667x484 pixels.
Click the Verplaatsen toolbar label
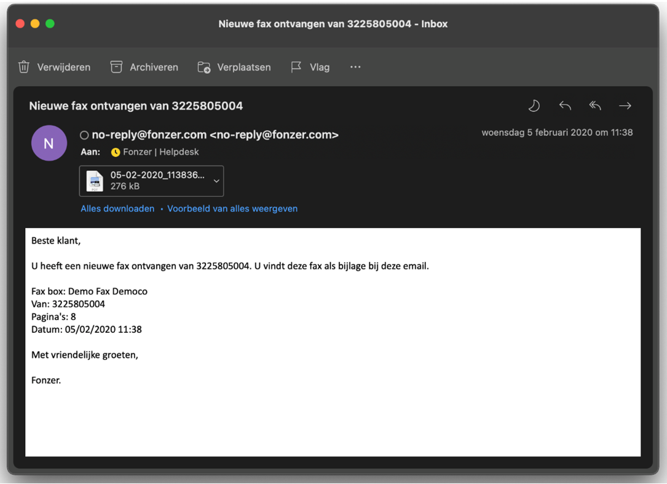click(x=243, y=67)
